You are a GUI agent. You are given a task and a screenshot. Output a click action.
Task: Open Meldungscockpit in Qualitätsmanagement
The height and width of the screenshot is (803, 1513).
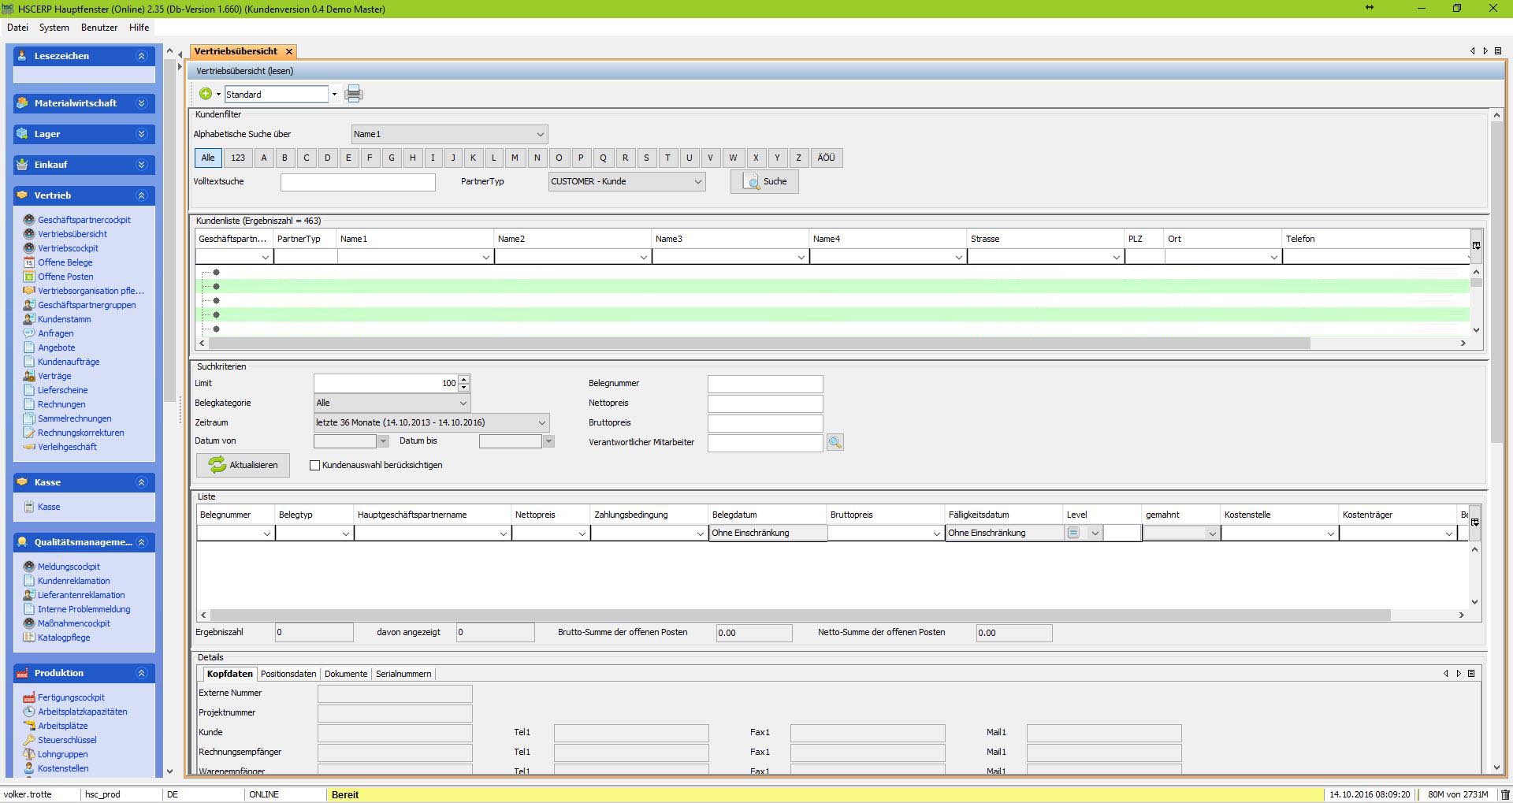[69, 567]
